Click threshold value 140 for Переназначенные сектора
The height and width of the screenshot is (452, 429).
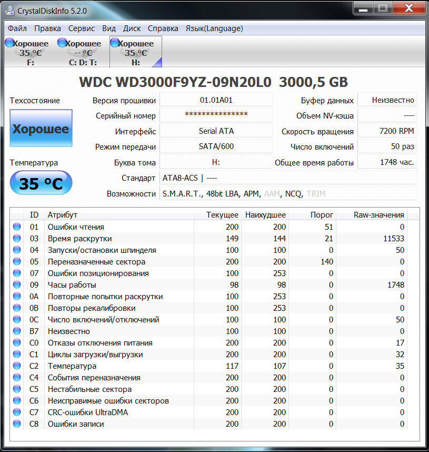pos(327,261)
